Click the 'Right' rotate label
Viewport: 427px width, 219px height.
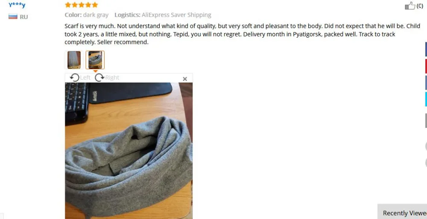pos(112,78)
